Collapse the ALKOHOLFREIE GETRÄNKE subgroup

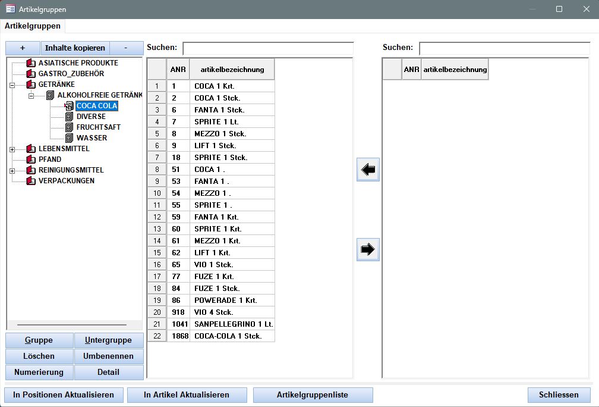coord(31,96)
